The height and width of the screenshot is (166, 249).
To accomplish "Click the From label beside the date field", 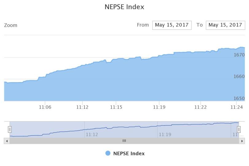I will coord(143,25).
